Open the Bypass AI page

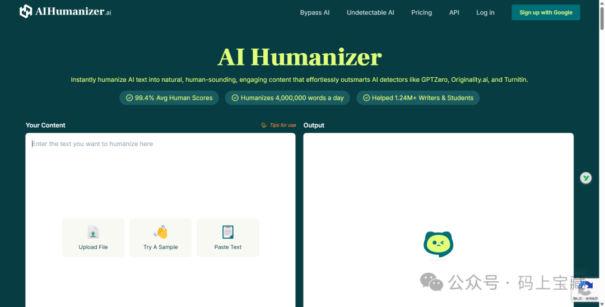314,12
